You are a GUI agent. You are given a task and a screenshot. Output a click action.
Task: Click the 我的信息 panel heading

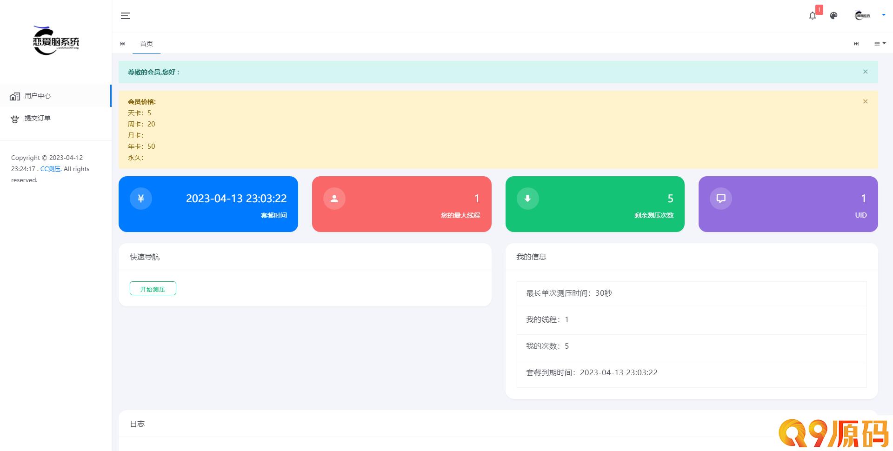click(531, 257)
